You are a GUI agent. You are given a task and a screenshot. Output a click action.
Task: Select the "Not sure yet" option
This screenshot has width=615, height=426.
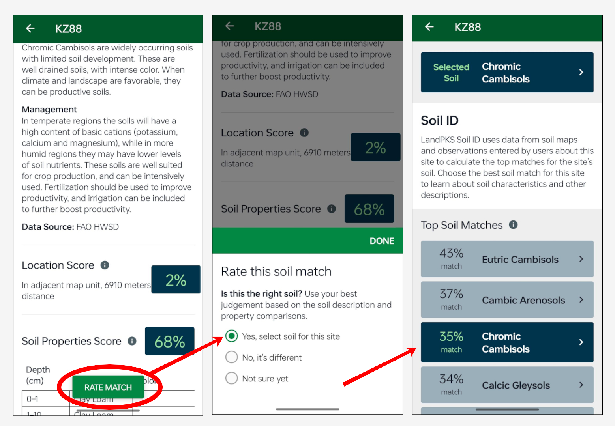(x=232, y=378)
